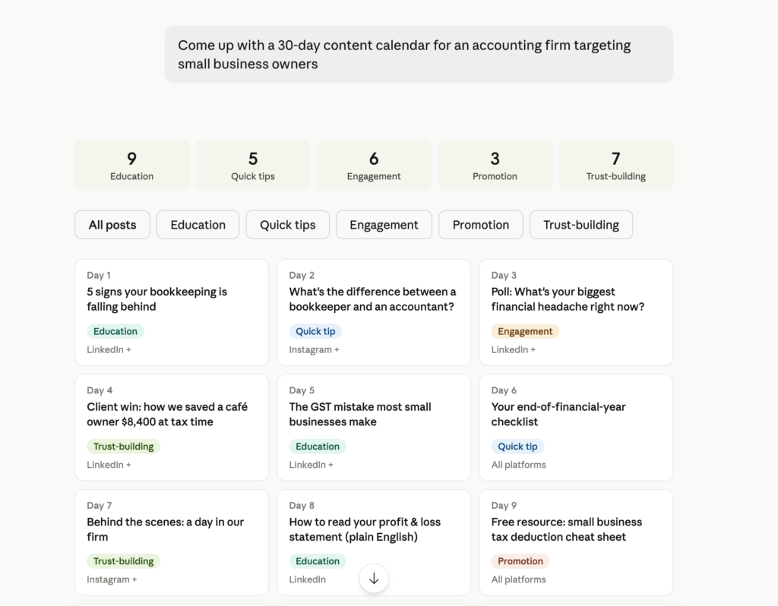Click the Engagement summary card showing 6
The width and height of the screenshot is (778, 606).
tap(373, 165)
